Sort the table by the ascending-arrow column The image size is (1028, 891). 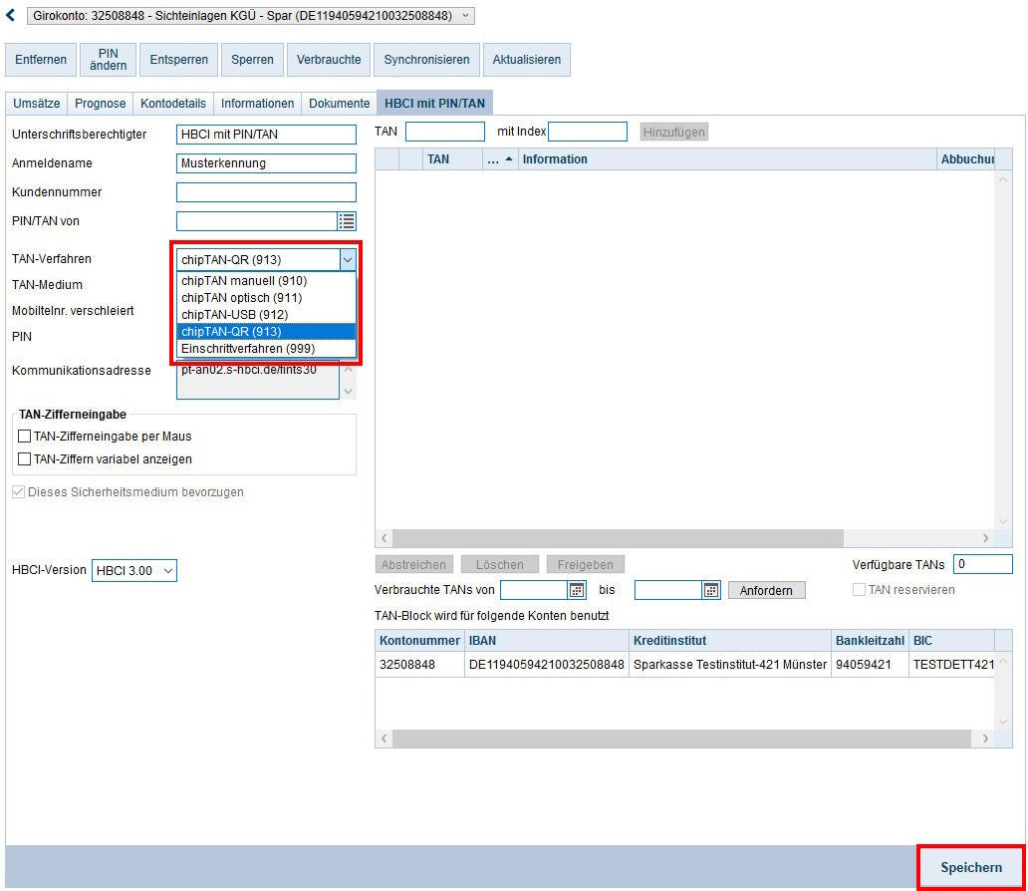[501, 159]
